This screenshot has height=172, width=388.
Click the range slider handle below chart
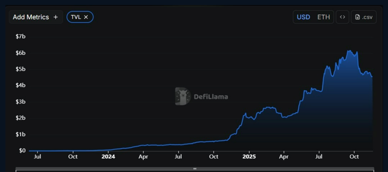(x=195, y=169)
